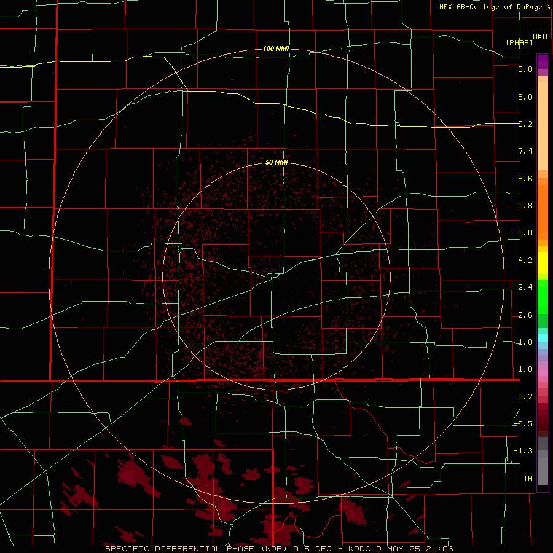Viewport: 553px width, 553px height.
Task: Click the 8.2 scale value label
Action: point(525,124)
